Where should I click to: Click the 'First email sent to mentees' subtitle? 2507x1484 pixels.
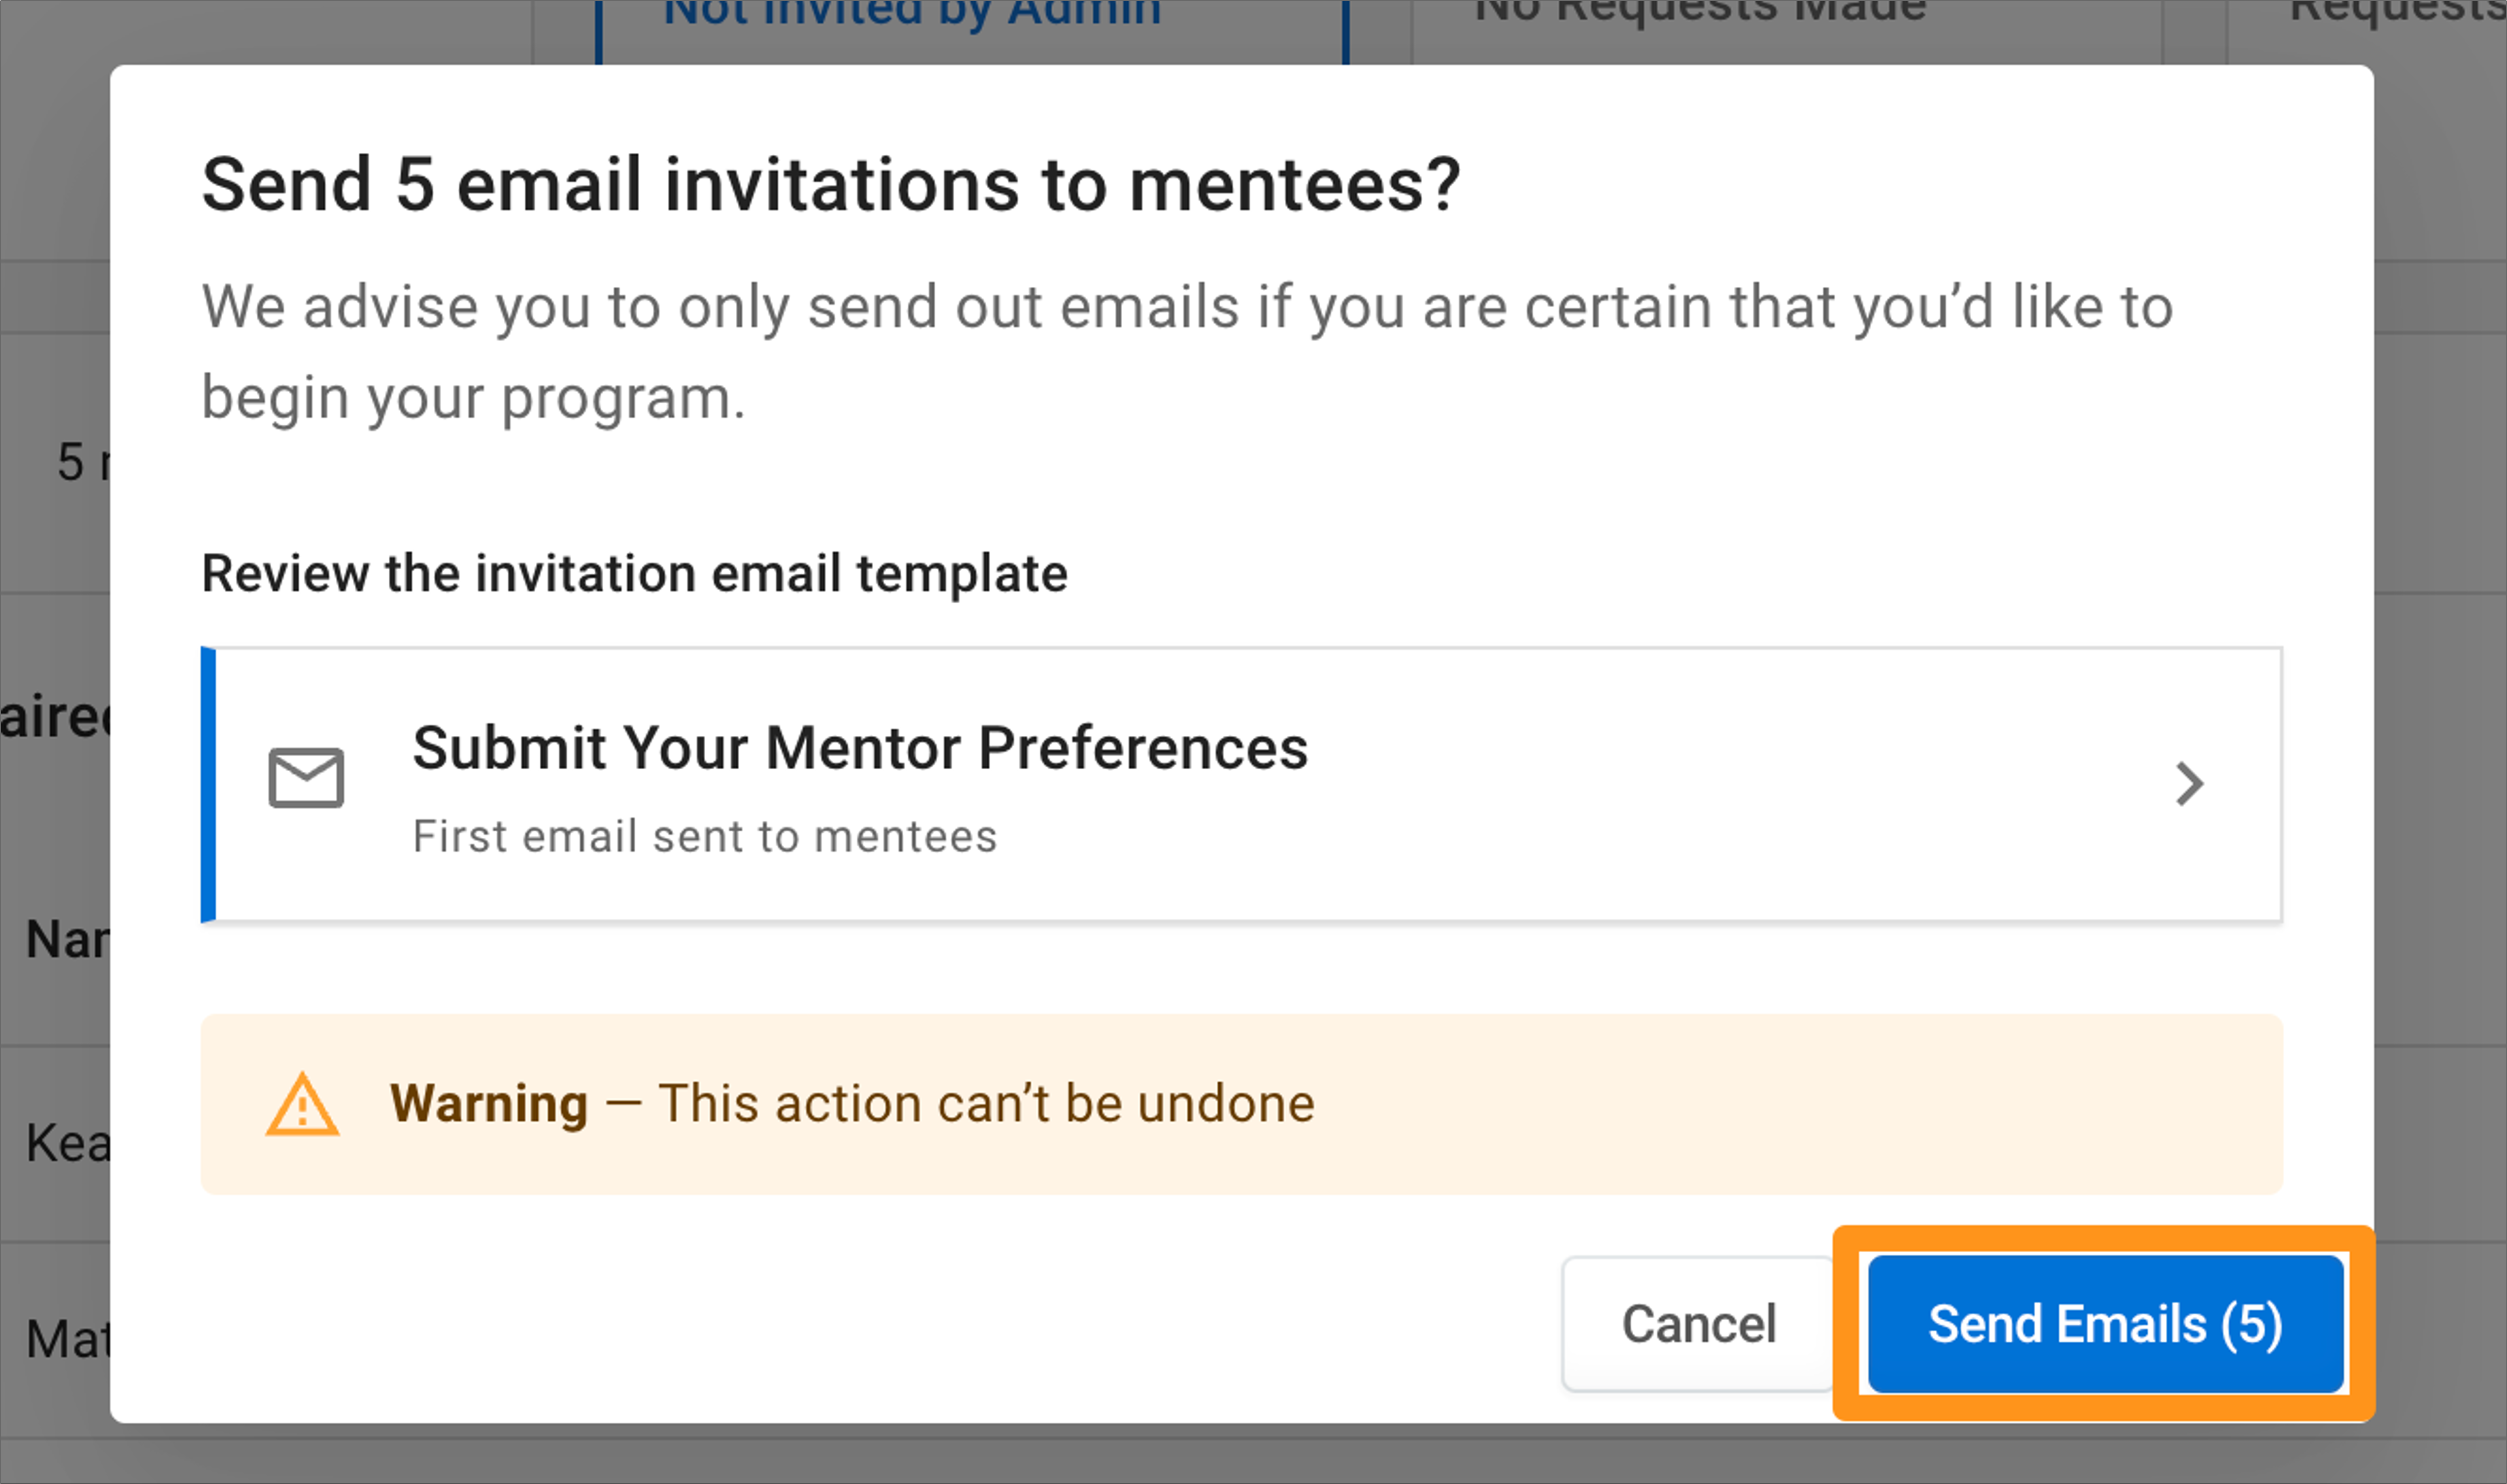pos(705,836)
